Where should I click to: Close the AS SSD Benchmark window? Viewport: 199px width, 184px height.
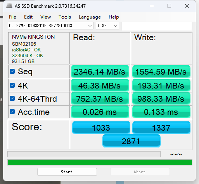[187, 6]
